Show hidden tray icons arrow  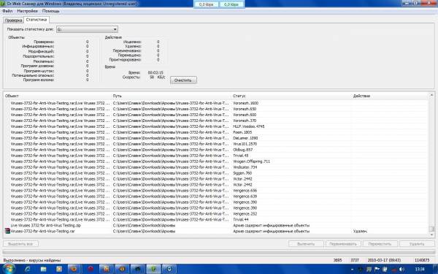(x=352, y=269)
